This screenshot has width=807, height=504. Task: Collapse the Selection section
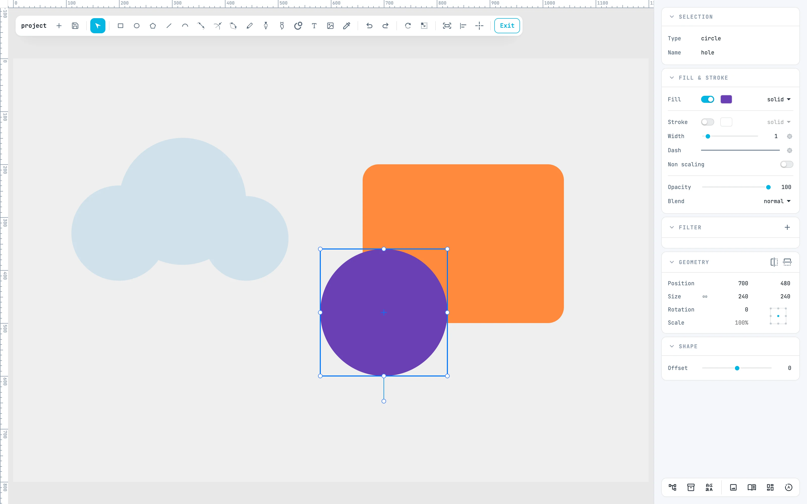click(x=672, y=17)
